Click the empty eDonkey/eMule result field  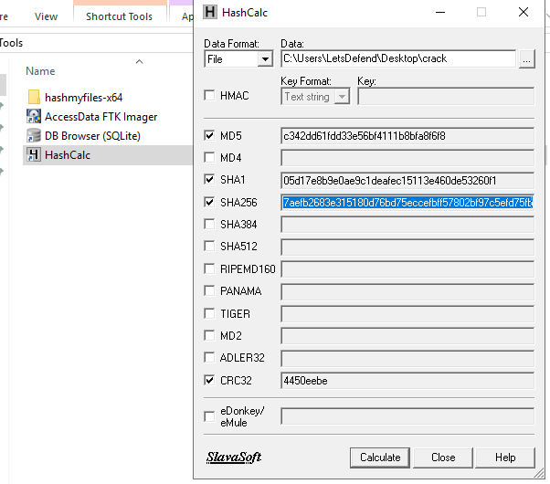(407, 416)
